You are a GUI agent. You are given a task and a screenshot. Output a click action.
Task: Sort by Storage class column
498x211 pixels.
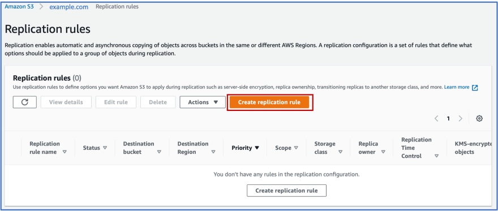tap(328, 148)
